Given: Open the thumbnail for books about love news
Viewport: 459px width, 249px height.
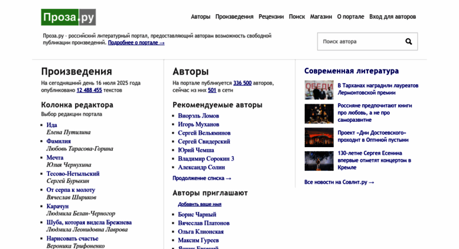Looking at the screenshot, I should (319, 114).
